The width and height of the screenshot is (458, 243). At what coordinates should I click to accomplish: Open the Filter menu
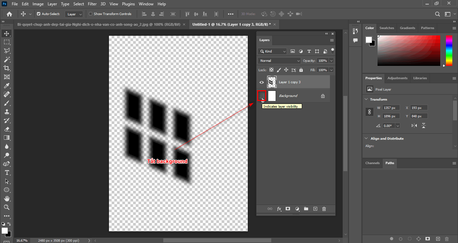pos(92,4)
